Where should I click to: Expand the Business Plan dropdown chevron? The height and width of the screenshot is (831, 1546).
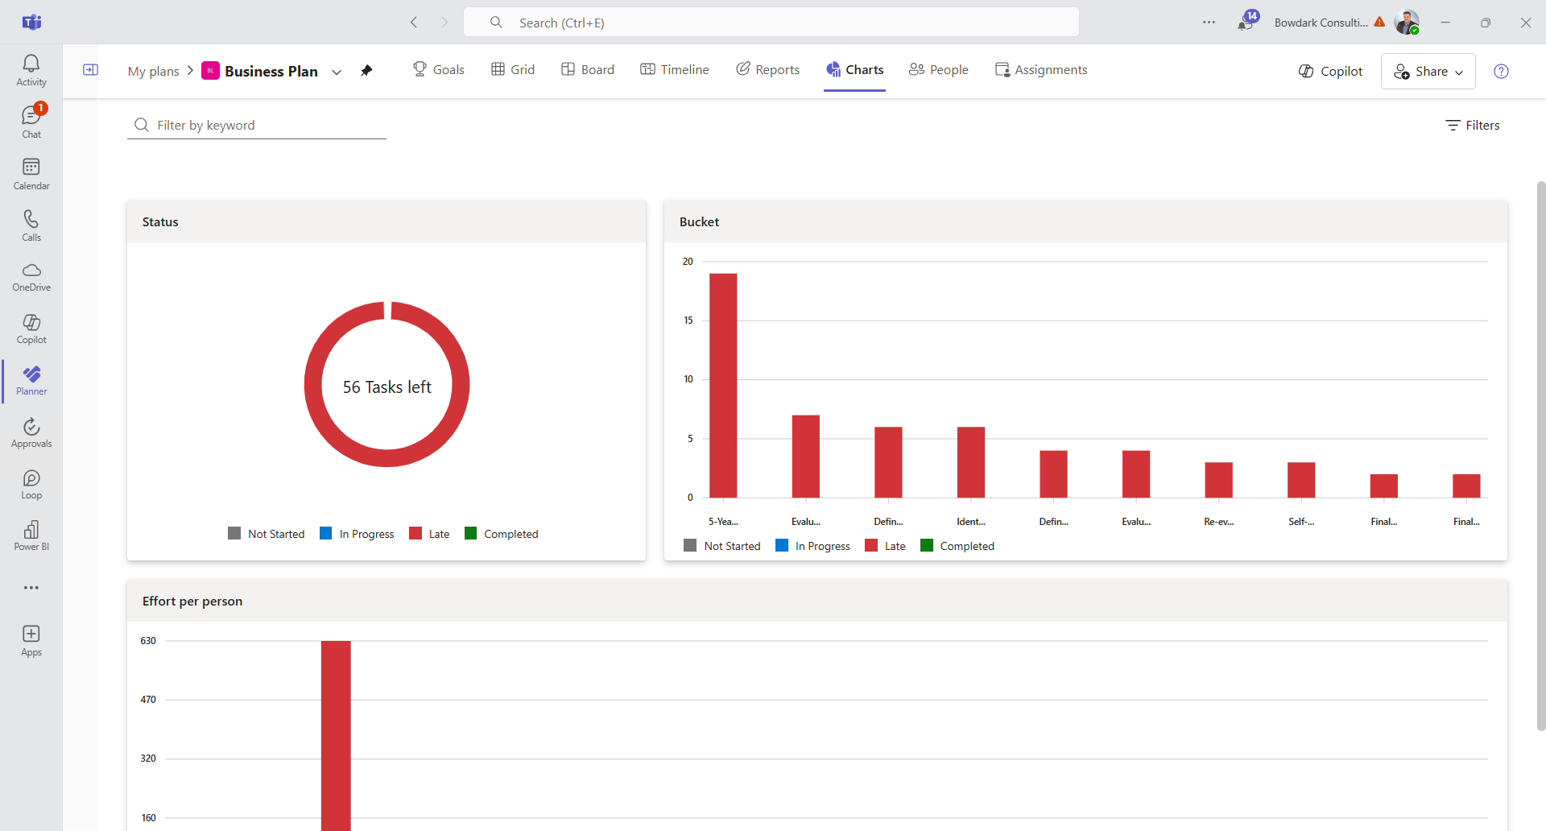pyautogui.click(x=337, y=72)
